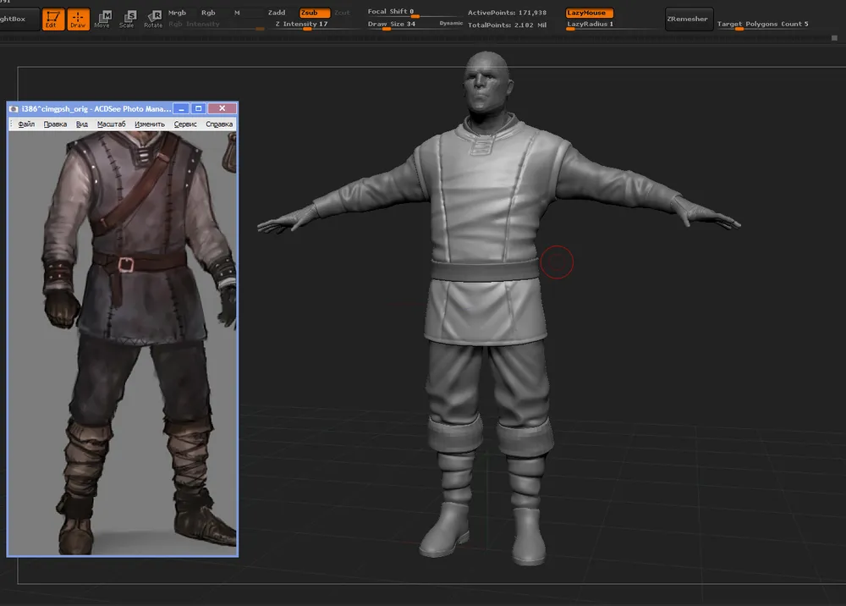The width and height of the screenshot is (846, 606).
Task: Open the Файл menu in ACDSee
Action: [x=26, y=124]
